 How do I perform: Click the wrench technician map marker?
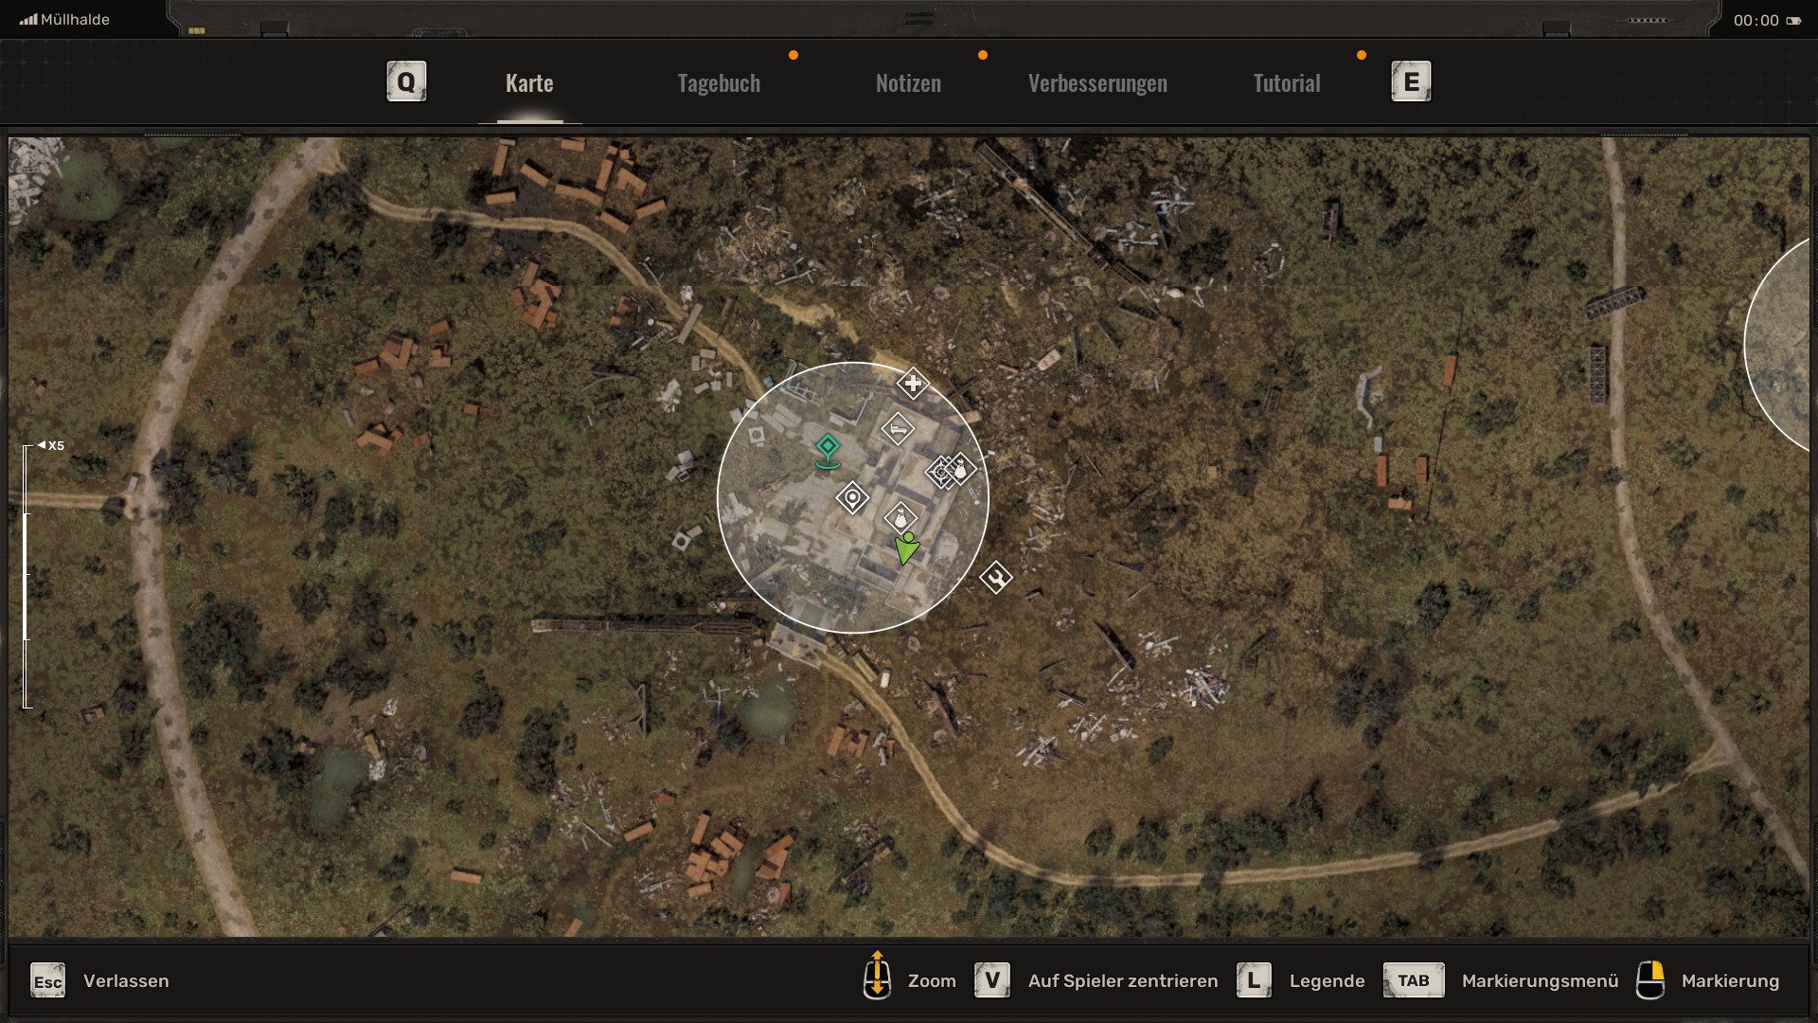pyautogui.click(x=995, y=577)
